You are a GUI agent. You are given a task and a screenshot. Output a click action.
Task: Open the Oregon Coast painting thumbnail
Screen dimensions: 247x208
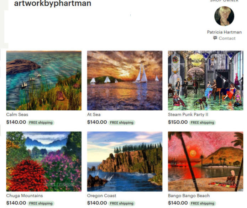pos(125,161)
